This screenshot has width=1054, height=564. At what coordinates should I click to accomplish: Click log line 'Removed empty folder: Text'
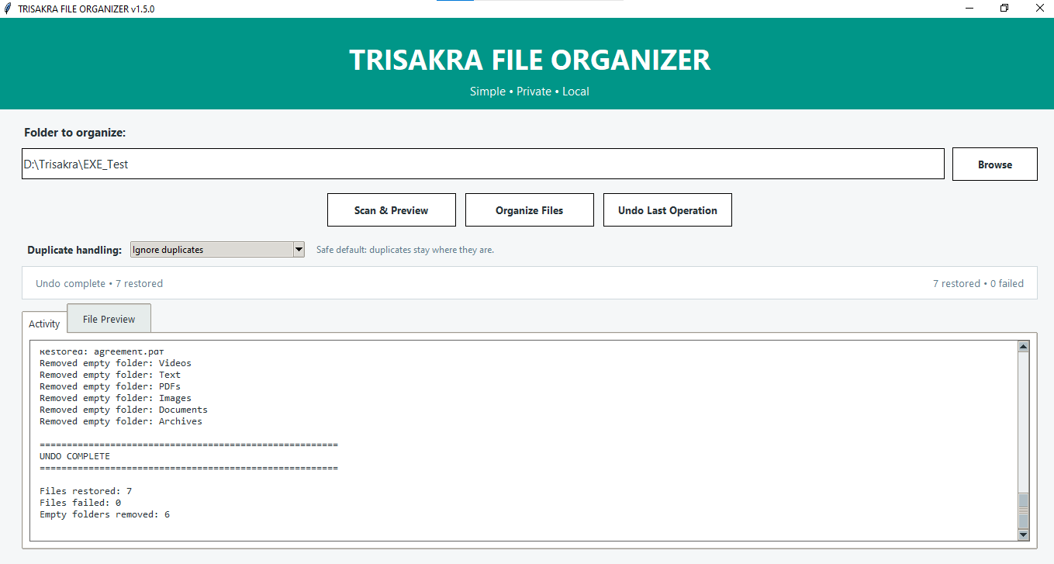[x=110, y=375]
